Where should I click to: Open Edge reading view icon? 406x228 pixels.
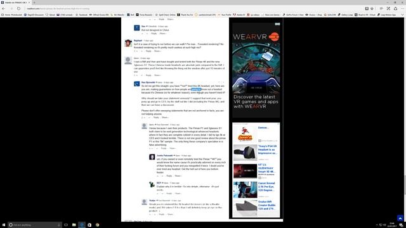[367, 8]
